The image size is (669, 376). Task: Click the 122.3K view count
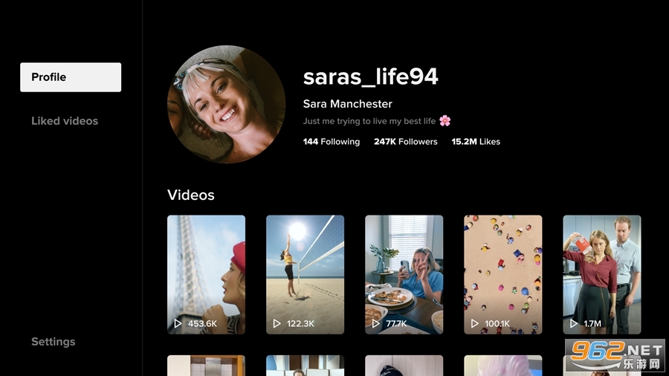[300, 323]
